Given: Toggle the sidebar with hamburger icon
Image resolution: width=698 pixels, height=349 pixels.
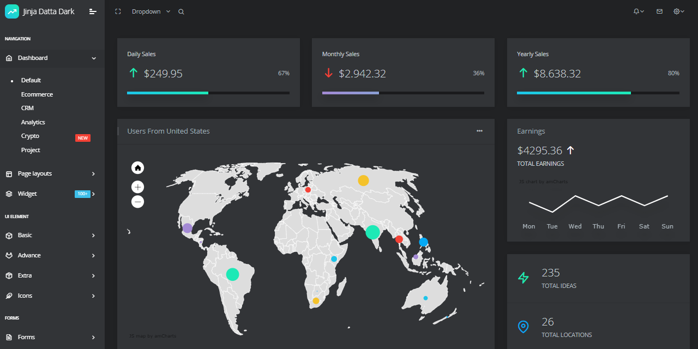Looking at the screenshot, I should pos(93,11).
